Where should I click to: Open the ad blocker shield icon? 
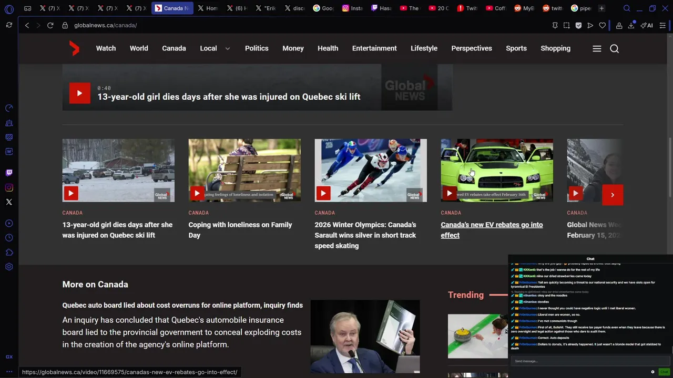pyautogui.click(x=578, y=25)
